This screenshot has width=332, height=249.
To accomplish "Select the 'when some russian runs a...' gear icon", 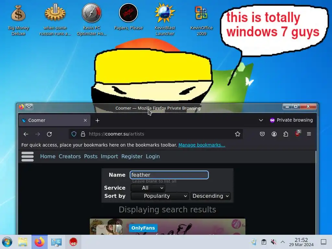I will click(x=55, y=20).
